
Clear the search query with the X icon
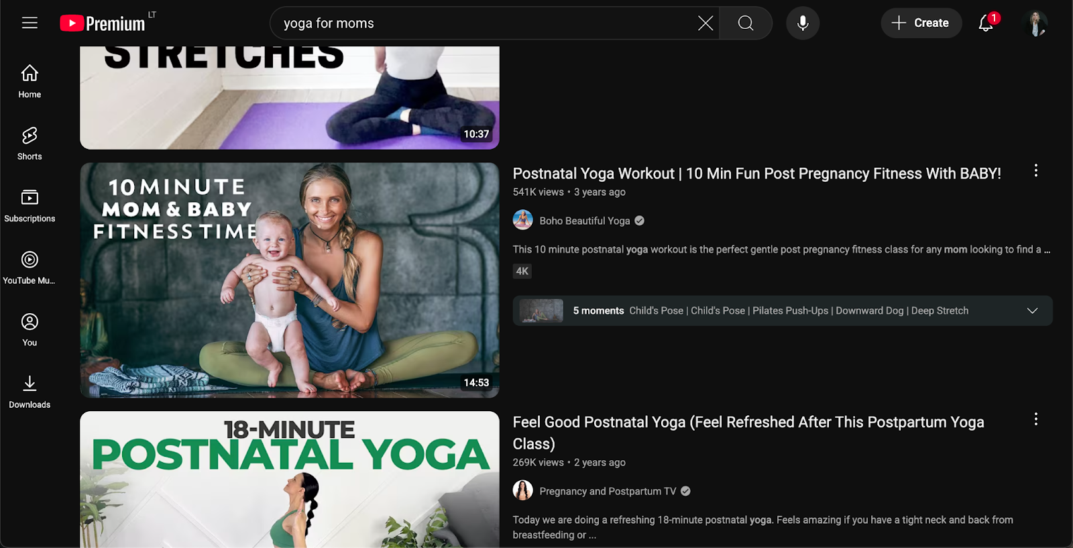[705, 23]
